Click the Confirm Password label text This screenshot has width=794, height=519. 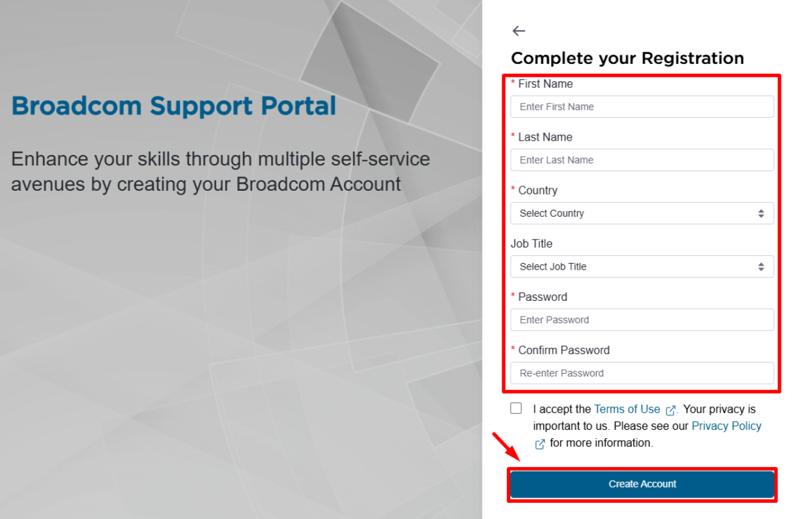[563, 350]
